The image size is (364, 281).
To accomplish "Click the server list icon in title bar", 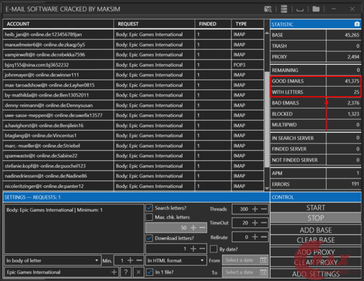I will [x=284, y=10].
